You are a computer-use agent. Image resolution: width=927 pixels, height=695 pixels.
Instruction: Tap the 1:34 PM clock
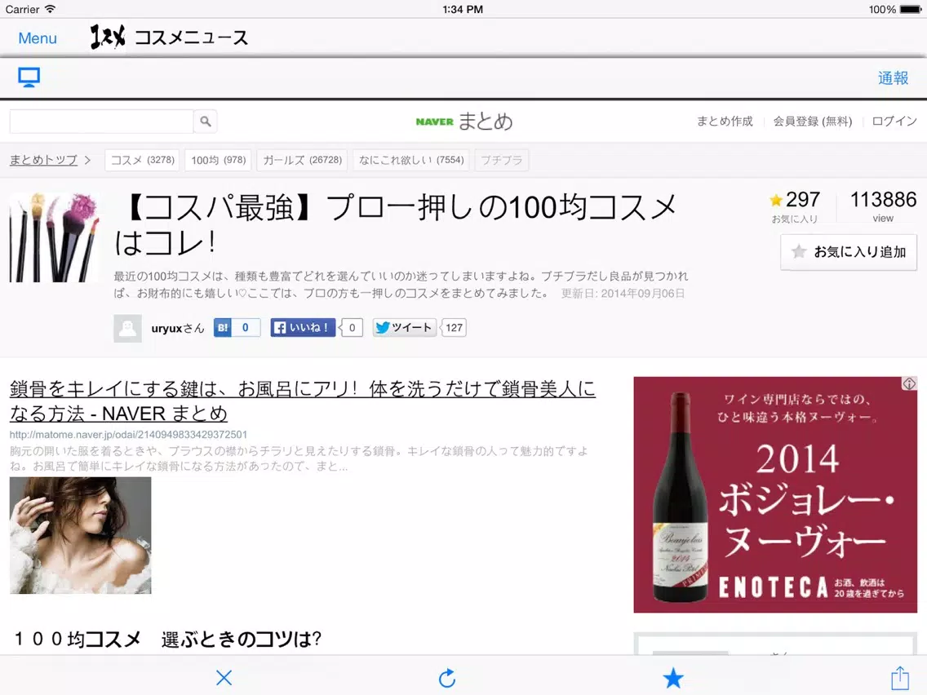463,9
